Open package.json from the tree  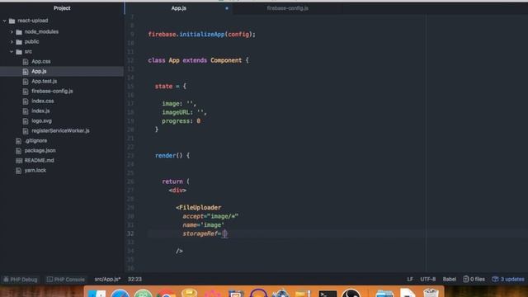coord(40,150)
